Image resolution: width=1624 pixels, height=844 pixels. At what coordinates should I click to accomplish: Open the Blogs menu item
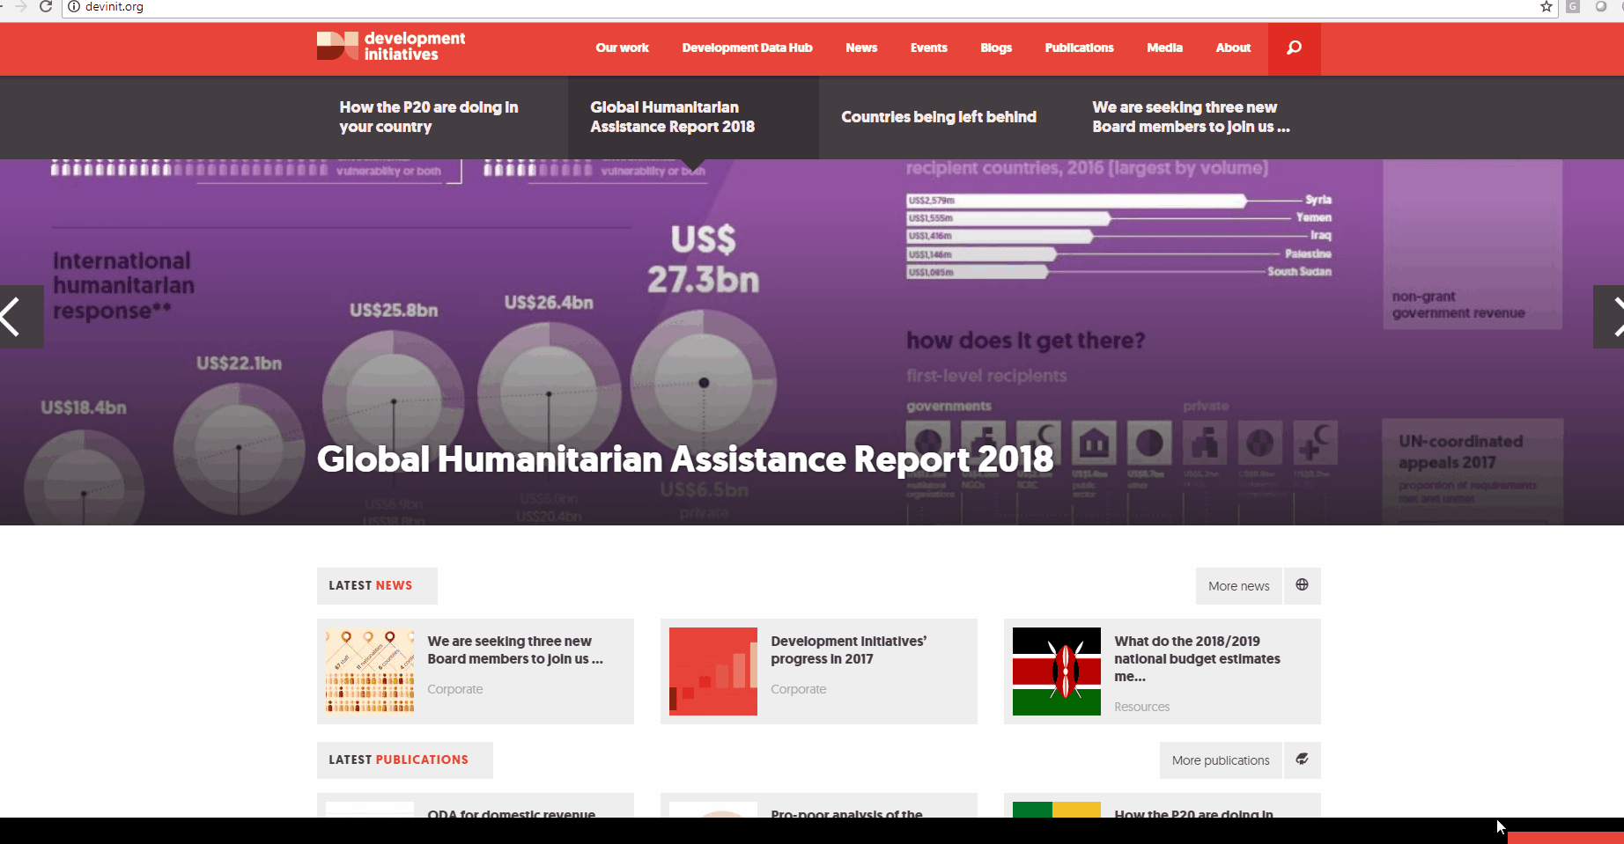click(x=996, y=48)
